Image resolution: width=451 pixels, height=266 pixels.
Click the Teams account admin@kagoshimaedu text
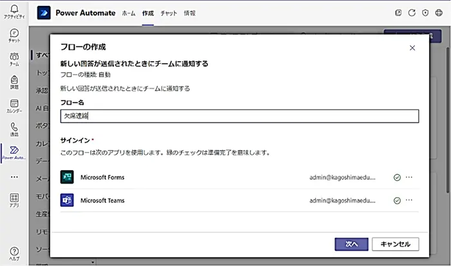(x=342, y=200)
